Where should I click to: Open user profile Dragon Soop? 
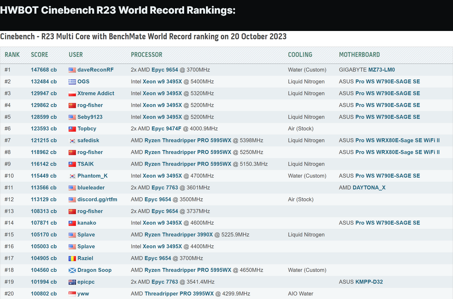tap(94, 270)
